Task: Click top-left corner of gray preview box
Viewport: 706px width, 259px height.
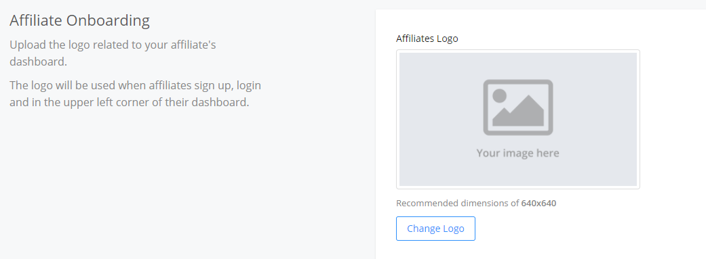Action: (x=401, y=55)
